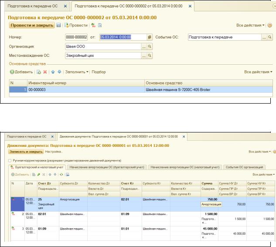This screenshot has height=247, width=276.
Task: Click the output list icon in movements toolbar
Action: click(68, 174)
